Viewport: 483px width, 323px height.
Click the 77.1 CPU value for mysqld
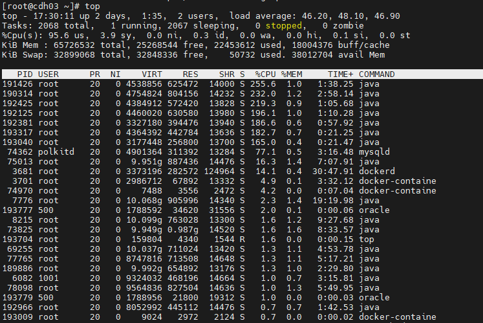coord(266,152)
